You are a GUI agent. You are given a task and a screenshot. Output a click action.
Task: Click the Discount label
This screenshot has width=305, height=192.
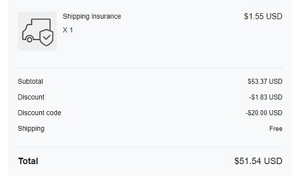pos(31,97)
